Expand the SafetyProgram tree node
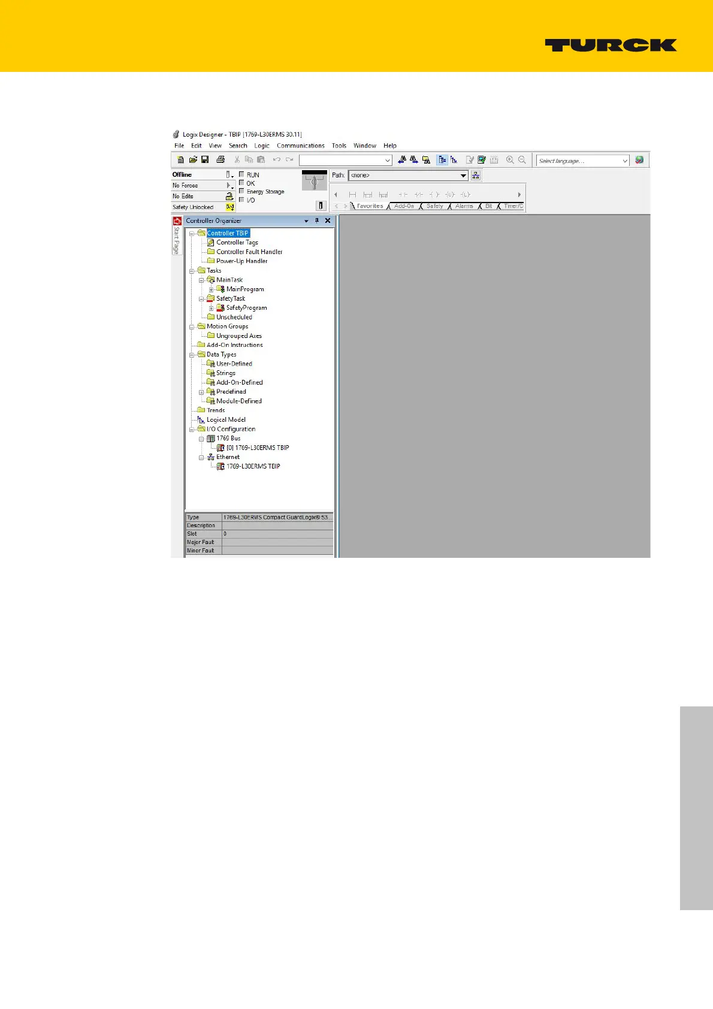713x1009 pixels. tap(212, 307)
